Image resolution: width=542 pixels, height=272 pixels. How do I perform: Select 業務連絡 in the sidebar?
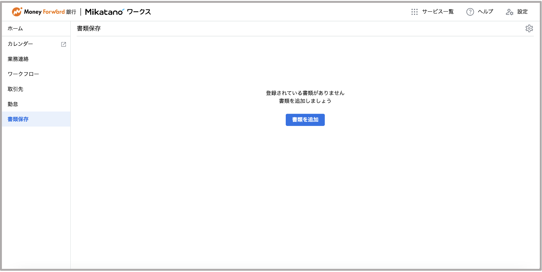(x=36, y=59)
